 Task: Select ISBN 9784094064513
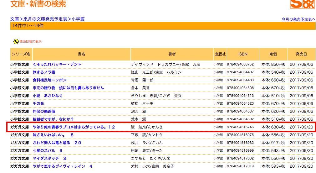point(240,96)
